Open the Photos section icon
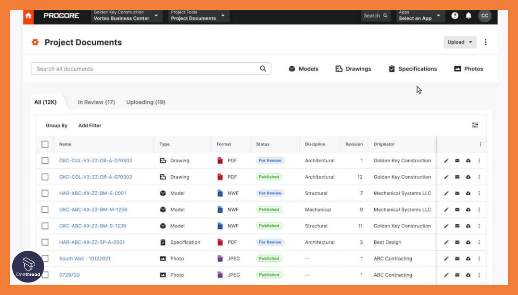The height and width of the screenshot is (295, 518). click(x=457, y=69)
